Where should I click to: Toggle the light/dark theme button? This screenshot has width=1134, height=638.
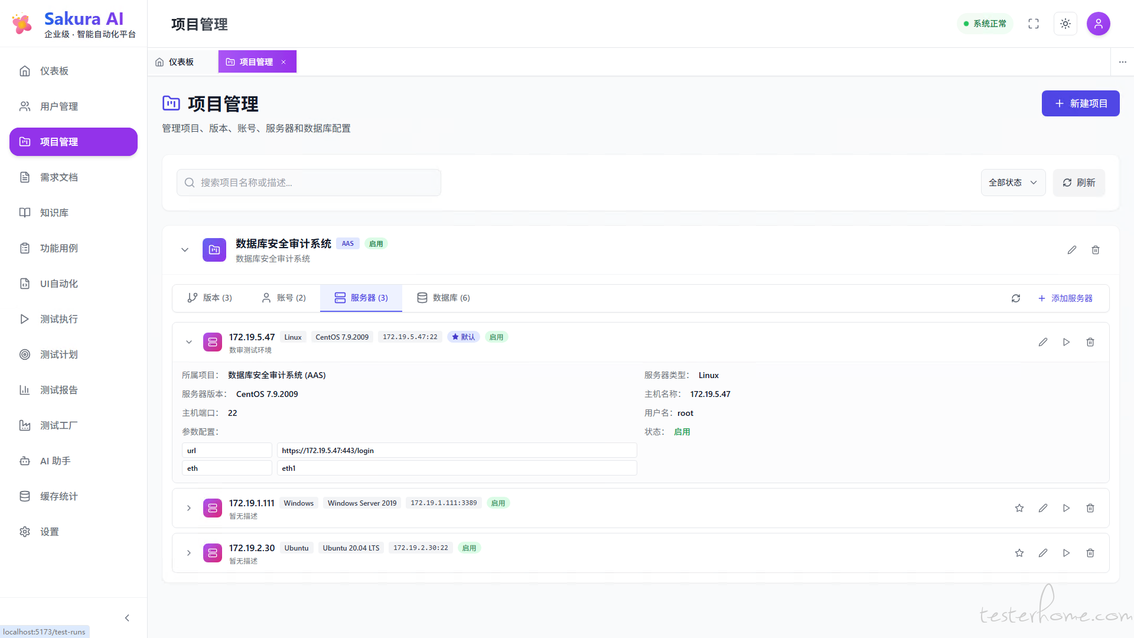click(x=1065, y=24)
